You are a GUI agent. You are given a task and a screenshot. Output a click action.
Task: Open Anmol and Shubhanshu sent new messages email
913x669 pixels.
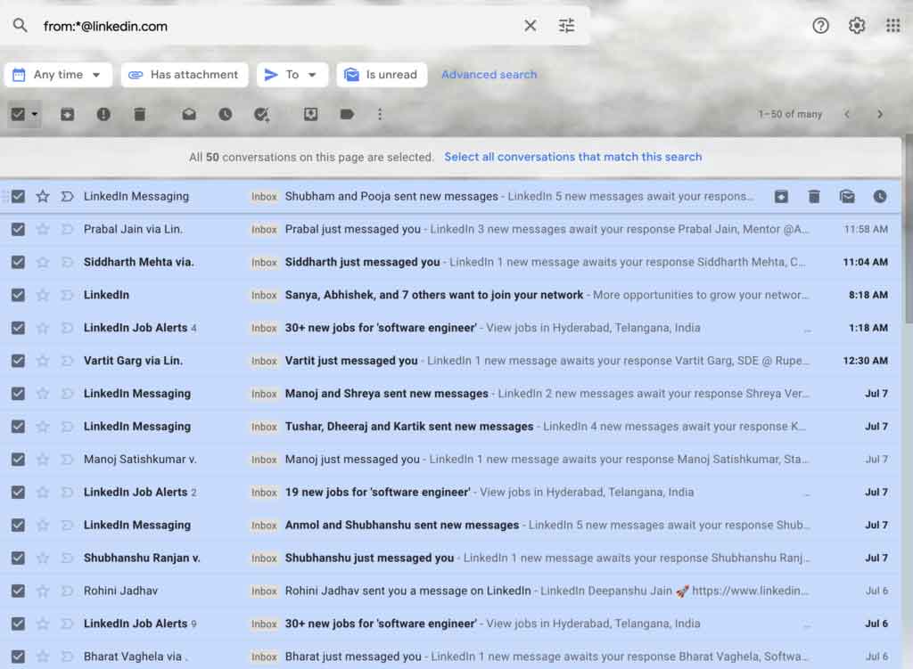pos(450,526)
